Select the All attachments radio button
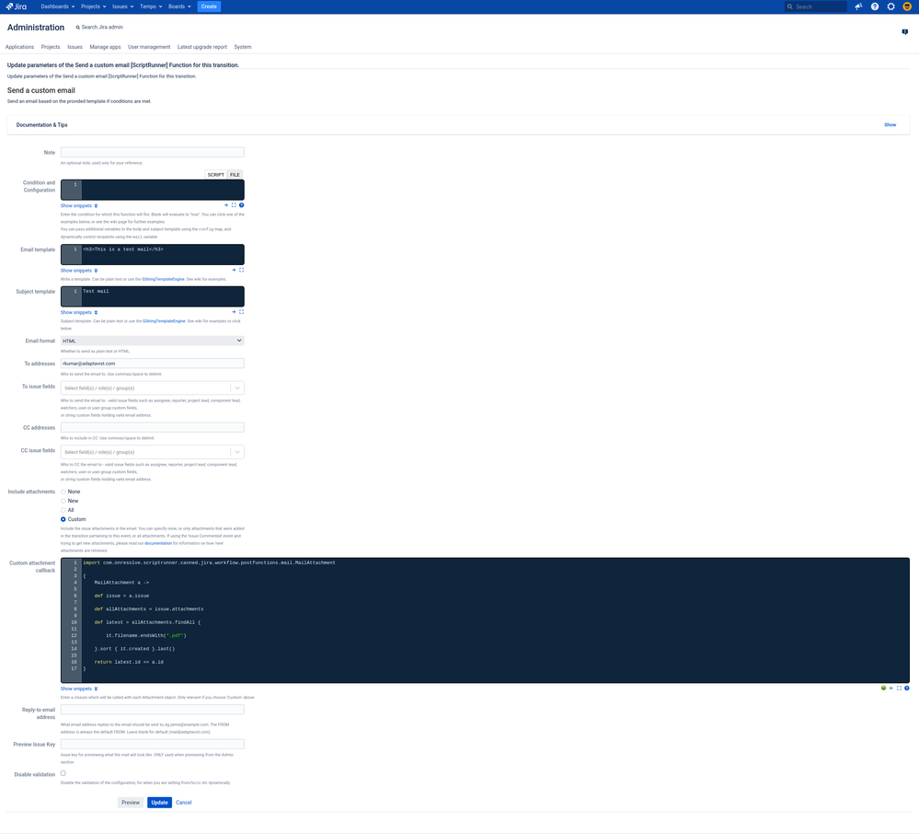This screenshot has height=834, width=919. click(x=63, y=509)
